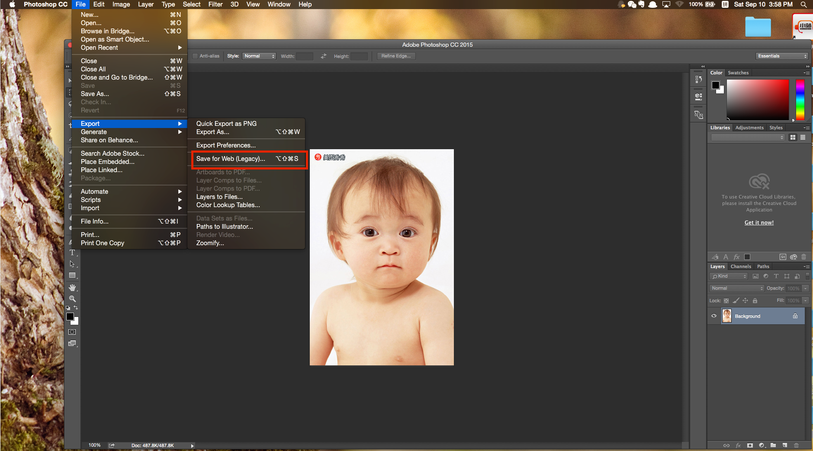Open the third collapsed dock panel icon
This screenshot has height=451, width=813.
[698, 115]
